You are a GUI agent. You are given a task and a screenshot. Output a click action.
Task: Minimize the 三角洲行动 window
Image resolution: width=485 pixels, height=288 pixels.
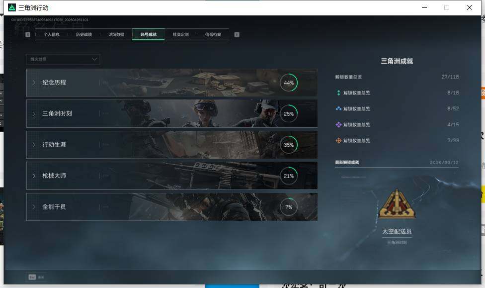tap(424, 7)
